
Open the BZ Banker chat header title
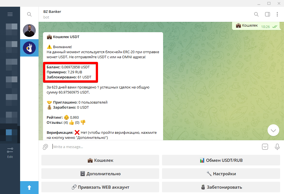click(x=52, y=12)
